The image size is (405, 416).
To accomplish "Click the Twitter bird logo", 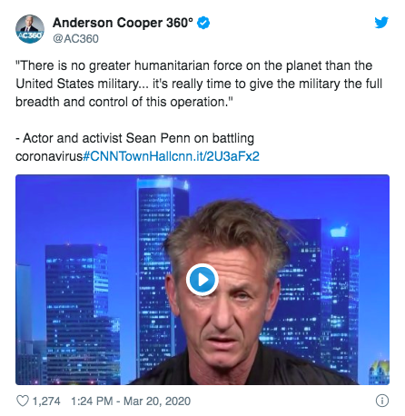I will [381, 23].
